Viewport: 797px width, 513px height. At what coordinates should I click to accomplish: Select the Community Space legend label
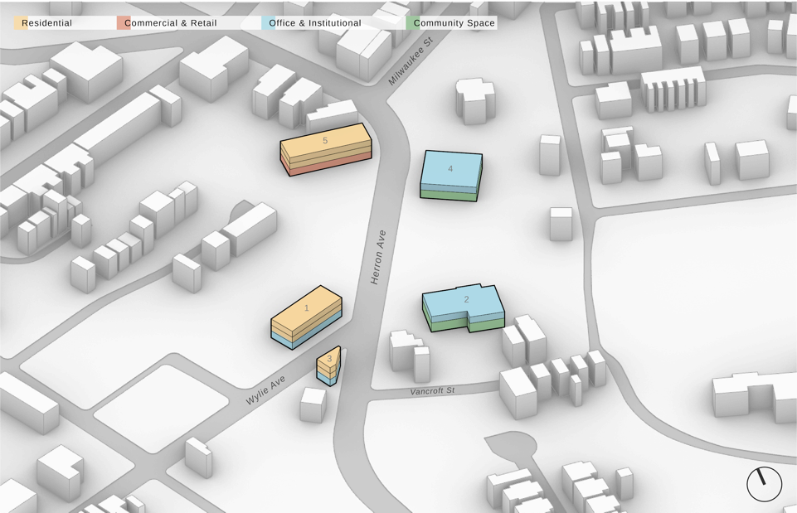pyautogui.click(x=454, y=23)
